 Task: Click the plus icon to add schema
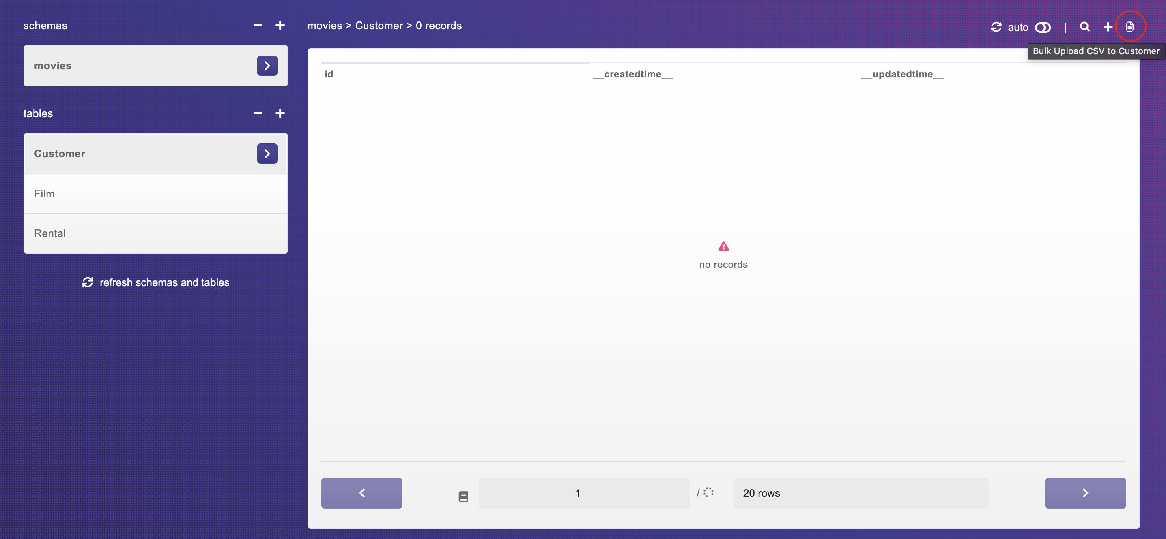(x=280, y=25)
